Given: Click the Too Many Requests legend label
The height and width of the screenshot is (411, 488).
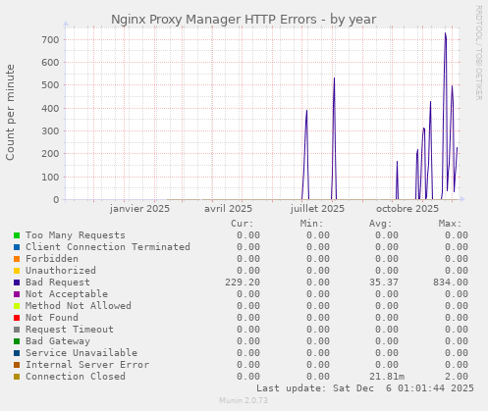Looking at the screenshot, I should 76,235.
